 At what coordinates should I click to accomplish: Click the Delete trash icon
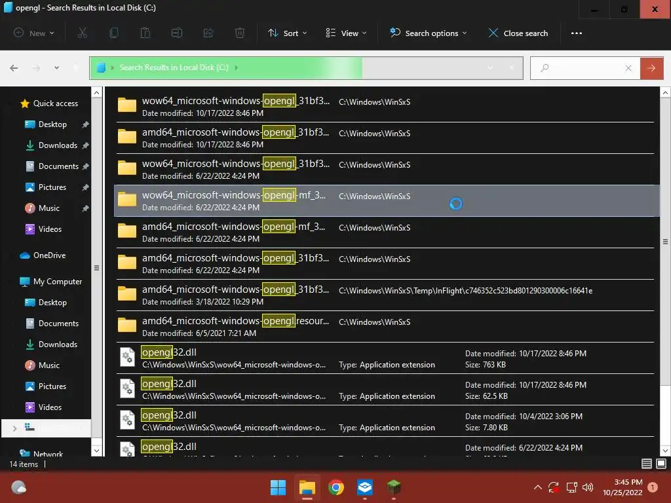click(240, 33)
